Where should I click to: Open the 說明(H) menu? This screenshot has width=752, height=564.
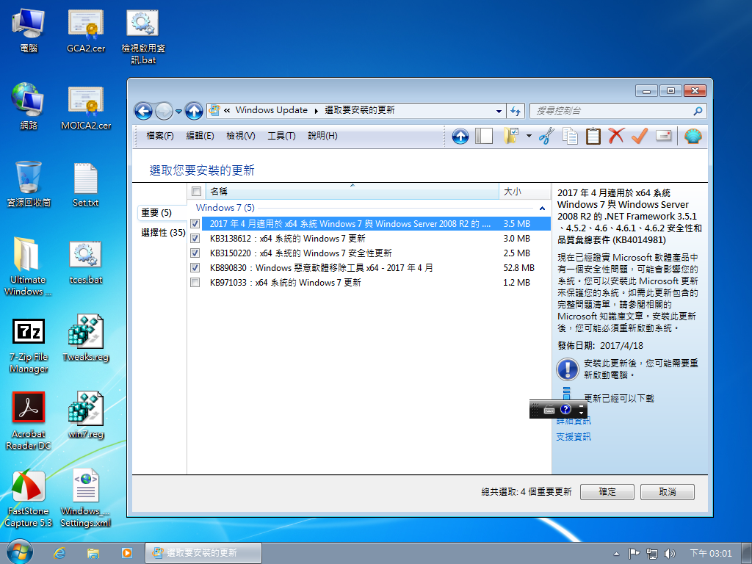pyautogui.click(x=322, y=136)
